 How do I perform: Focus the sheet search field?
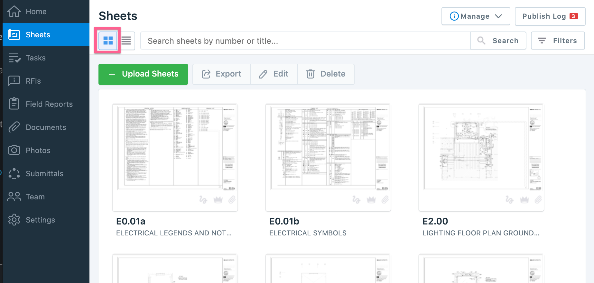[x=305, y=41]
